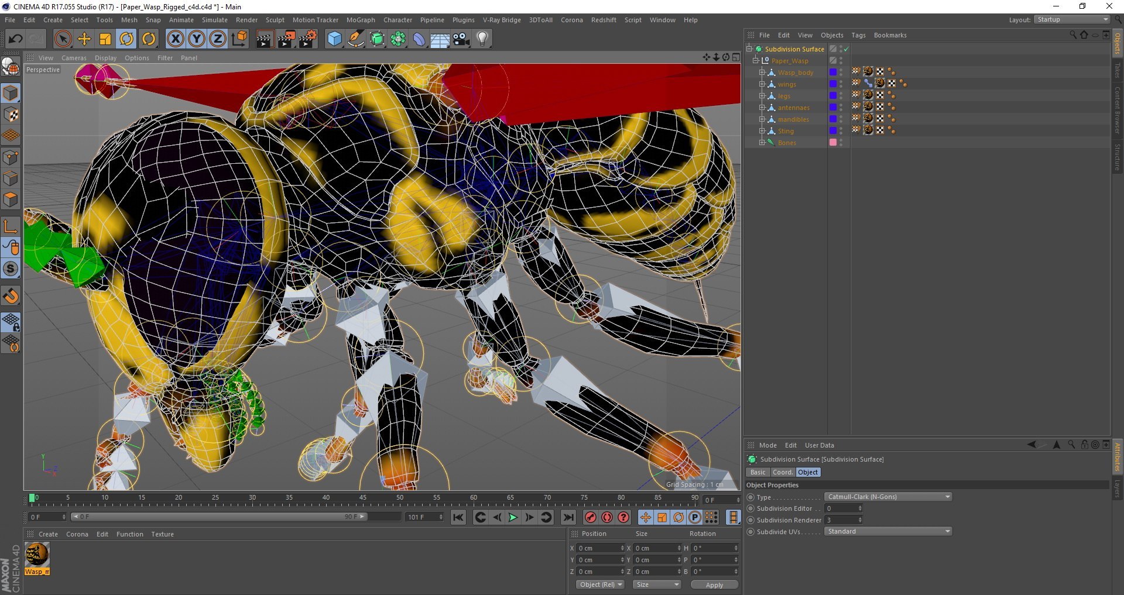Open the Spline pen tool
The height and width of the screenshot is (595, 1124).
[355, 39]
